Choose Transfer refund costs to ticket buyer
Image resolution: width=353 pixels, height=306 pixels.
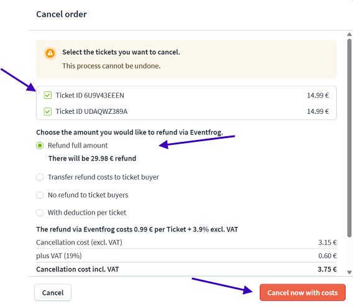click(x=40, y=177)
